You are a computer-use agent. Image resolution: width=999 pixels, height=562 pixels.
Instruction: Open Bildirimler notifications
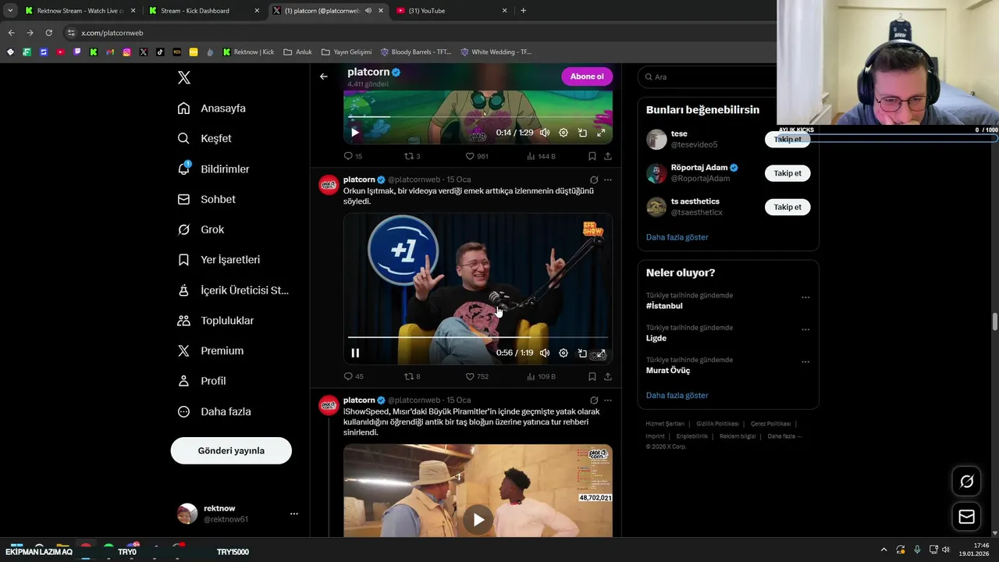point(213,169)
